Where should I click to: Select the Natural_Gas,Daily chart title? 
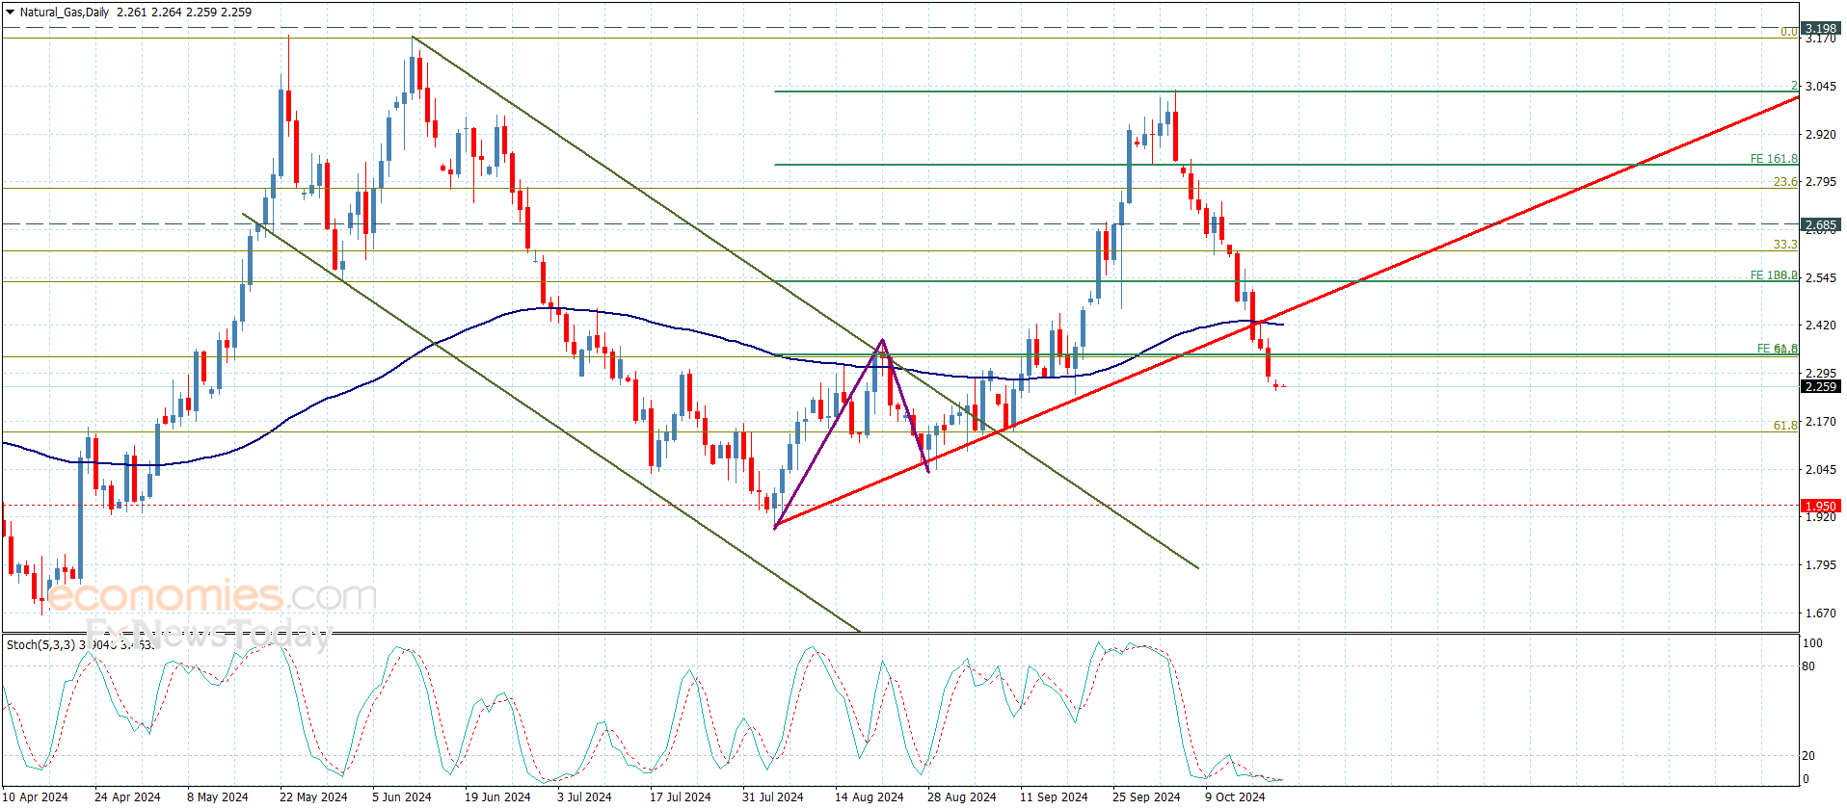(x=65, y=13)
